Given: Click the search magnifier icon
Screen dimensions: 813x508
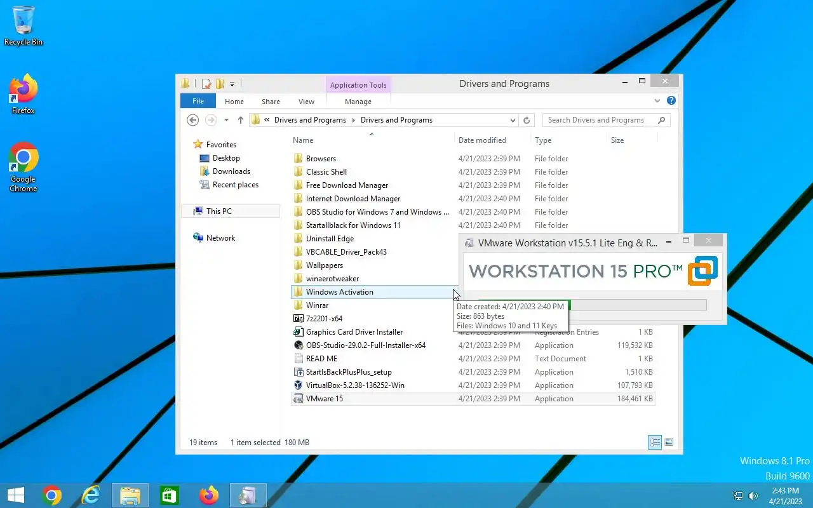Looking at the screenshot, I should [661, 120].
